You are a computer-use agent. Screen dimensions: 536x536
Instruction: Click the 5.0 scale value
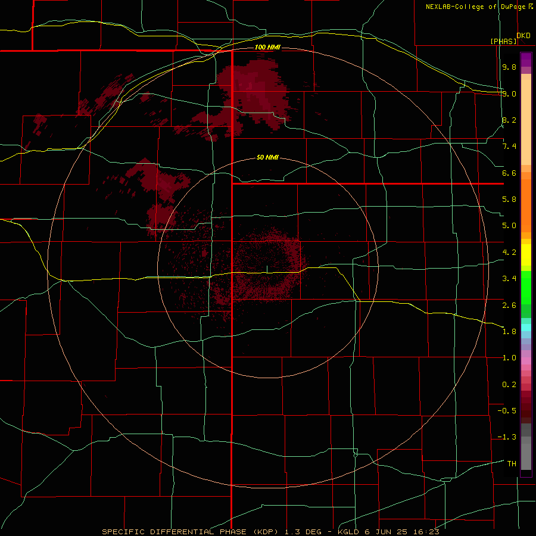click(x=509, y=226)
